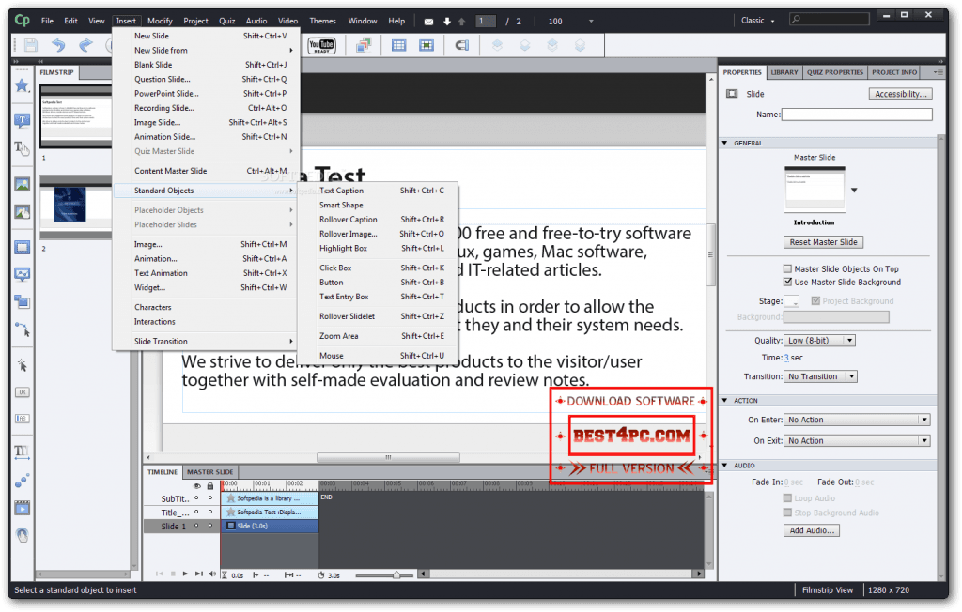Hide the SubTit layer in the timeline
Image resolution: width=962 pixels, height=612 pixels.
tap(198, 498)
